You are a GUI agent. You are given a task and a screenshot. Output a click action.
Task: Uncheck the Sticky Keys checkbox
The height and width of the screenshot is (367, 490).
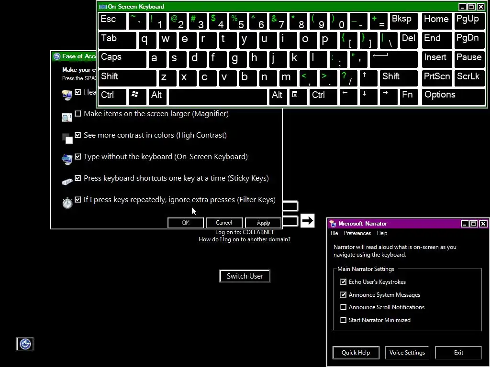click(x=78, y=178)
